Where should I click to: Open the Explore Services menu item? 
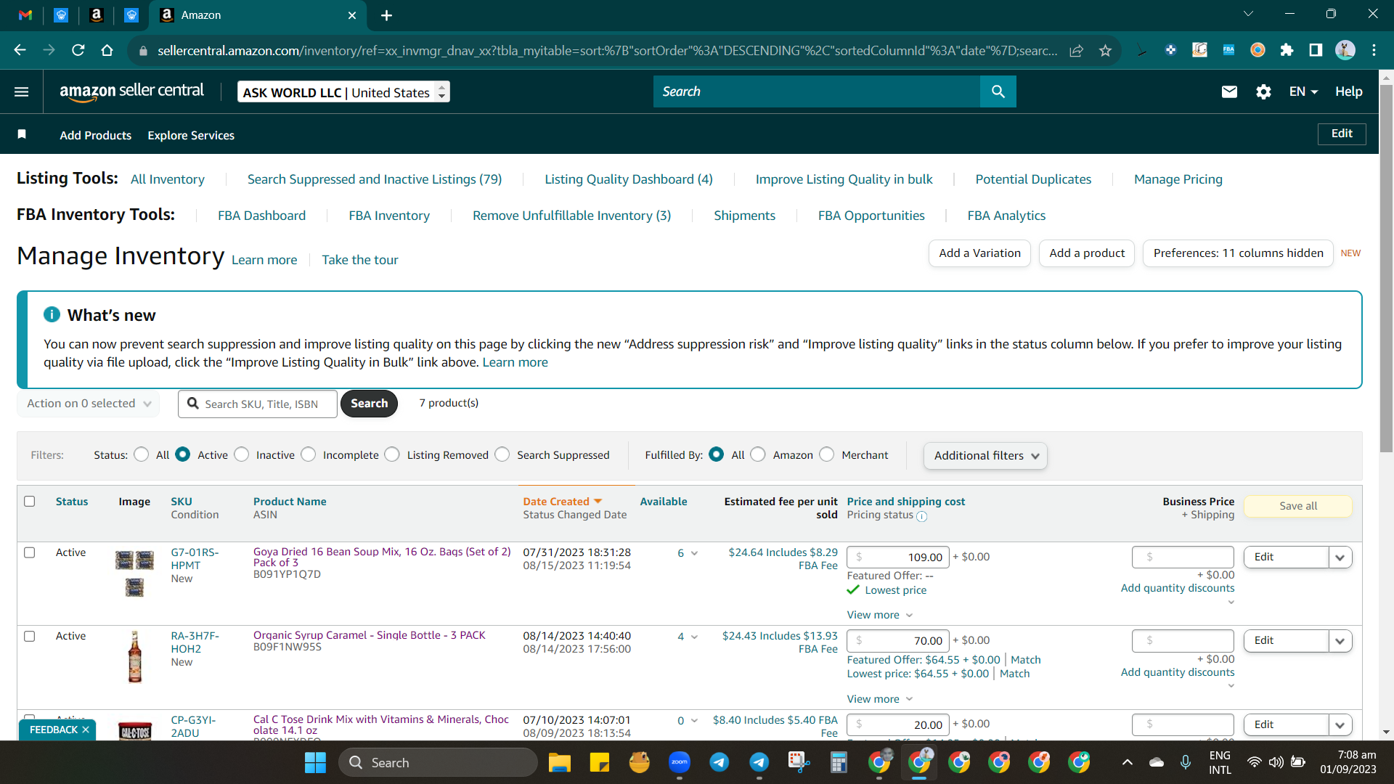(x=191, y=135)
